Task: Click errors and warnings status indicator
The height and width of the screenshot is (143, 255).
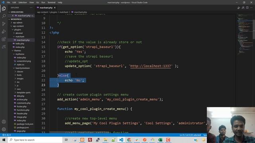Action: click(6, 135)
